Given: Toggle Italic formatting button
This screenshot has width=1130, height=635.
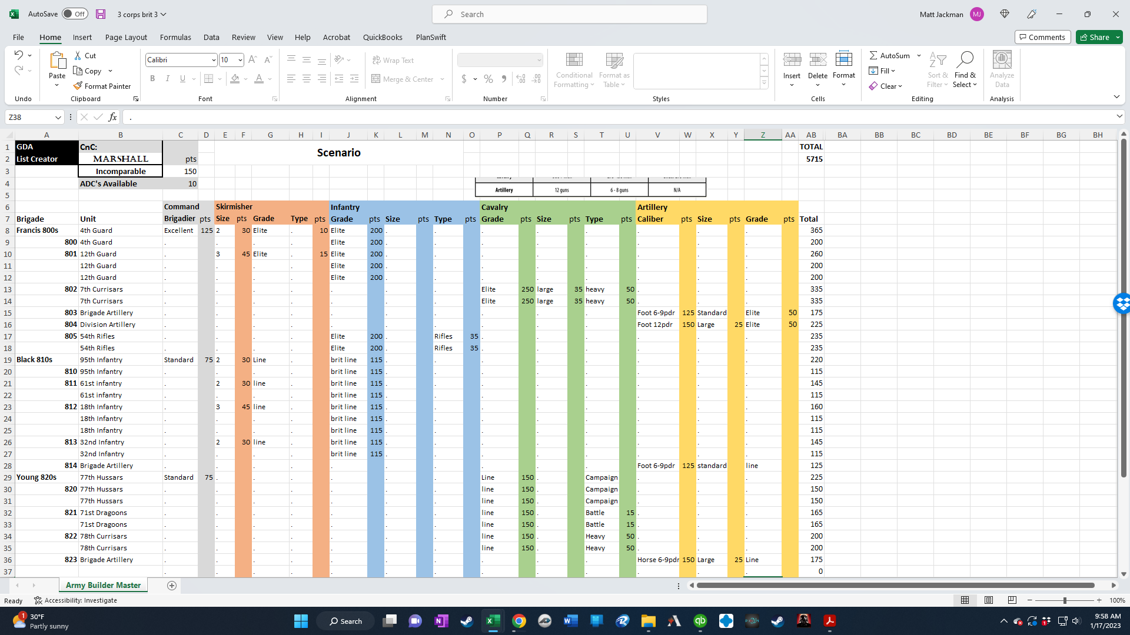Looking at the screenshot, I should pos(168,79).
